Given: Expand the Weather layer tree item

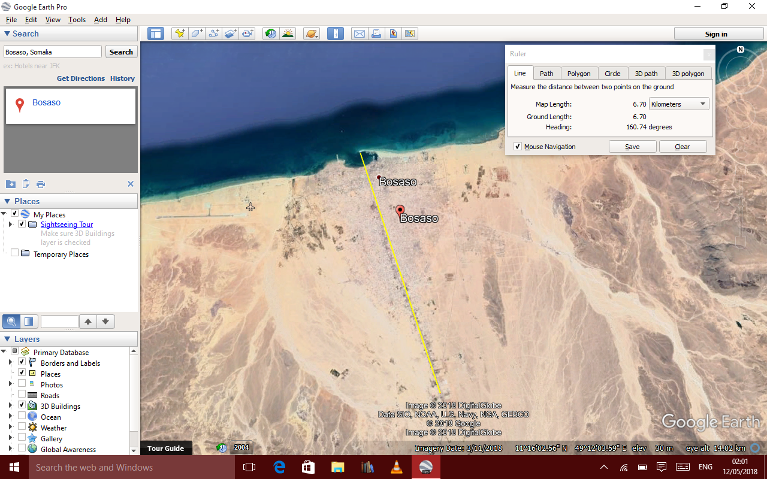Looking at the screenshot, I should [x=10, y=428].
